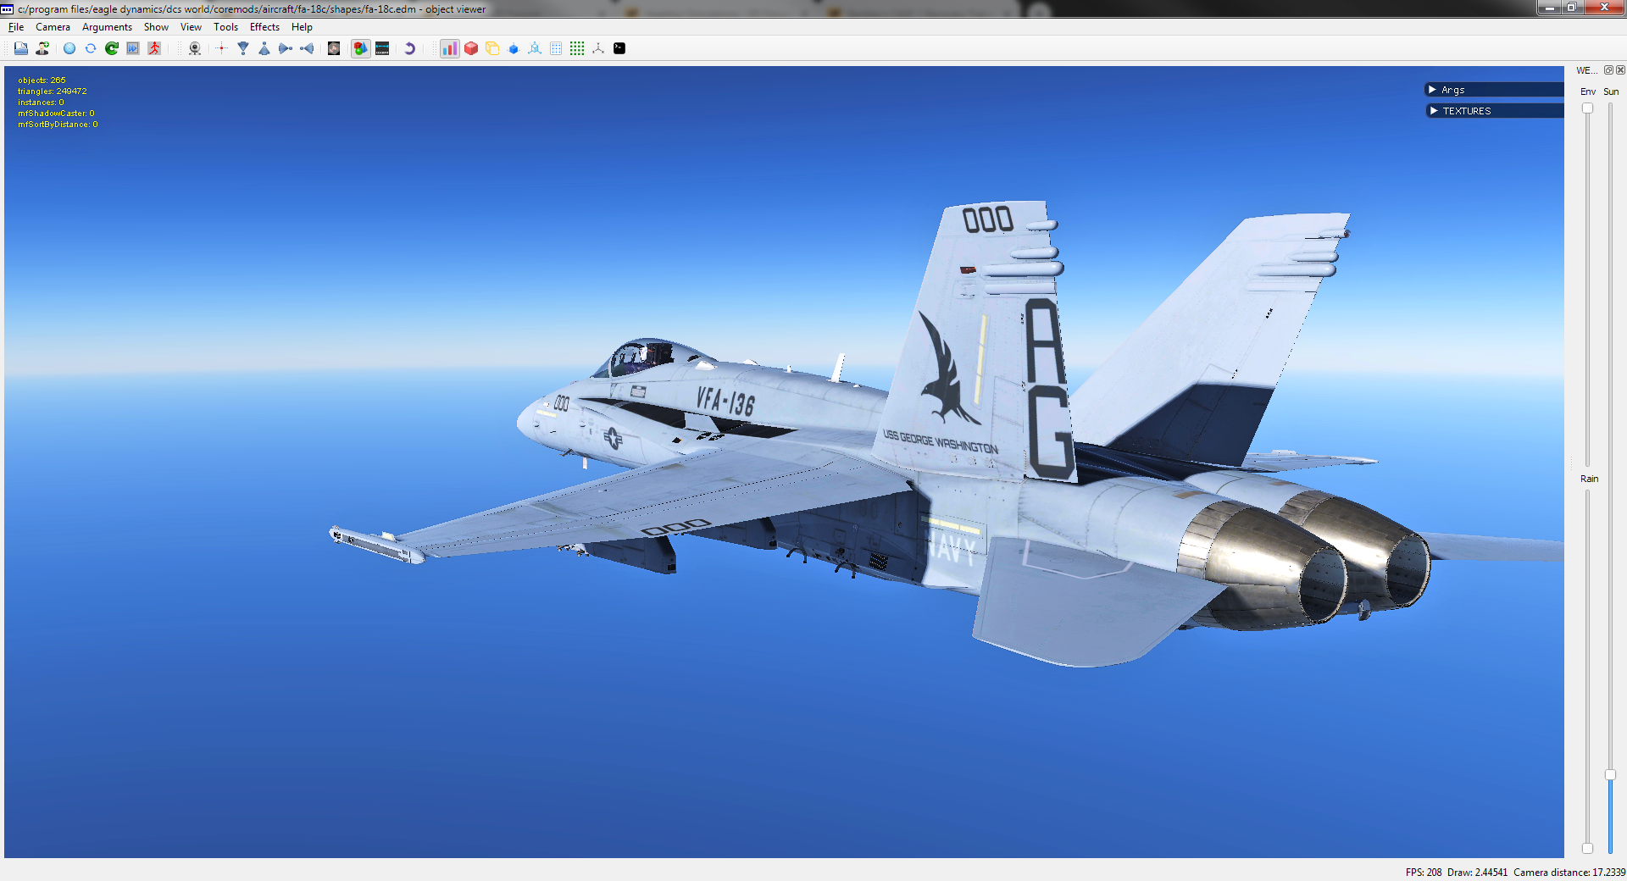Viewport: 1627px width, 881px height.
Task: Click the Draw: 2.44541 status text
Action: [1477, 873]
